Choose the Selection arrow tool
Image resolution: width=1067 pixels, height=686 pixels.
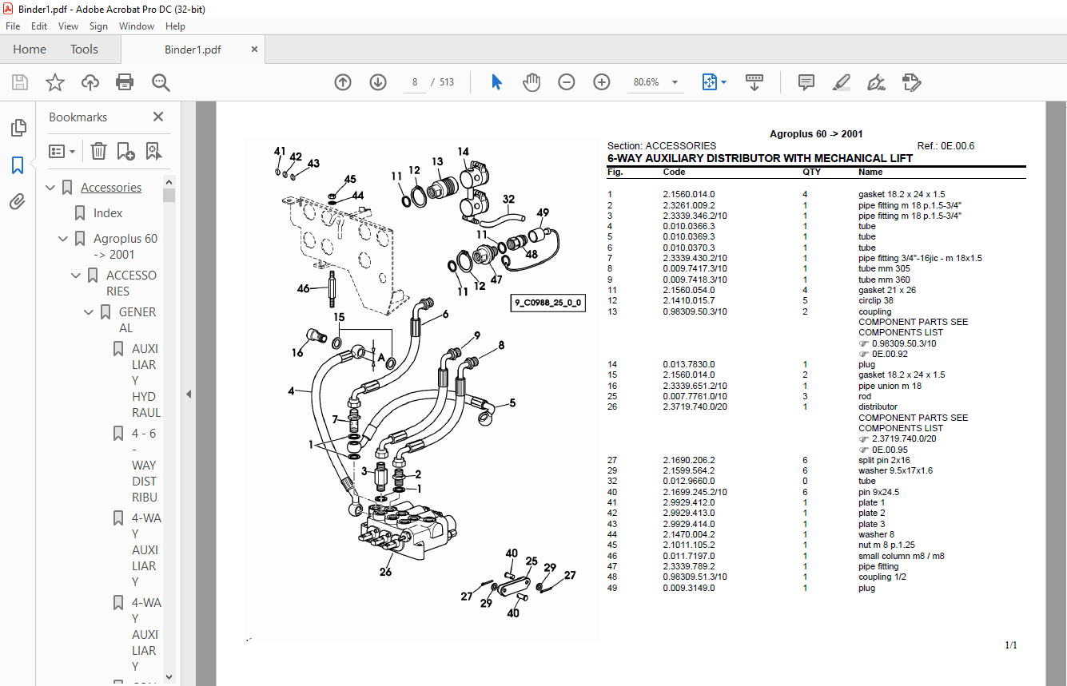tap(496, 82)
